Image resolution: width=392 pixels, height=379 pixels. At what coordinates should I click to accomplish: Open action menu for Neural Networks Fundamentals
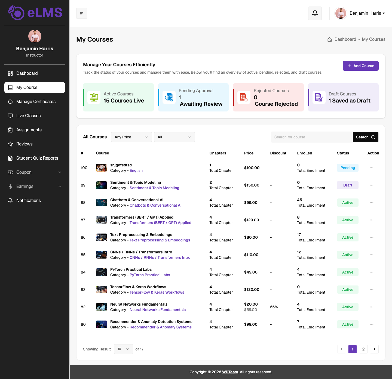click(372, 307)
